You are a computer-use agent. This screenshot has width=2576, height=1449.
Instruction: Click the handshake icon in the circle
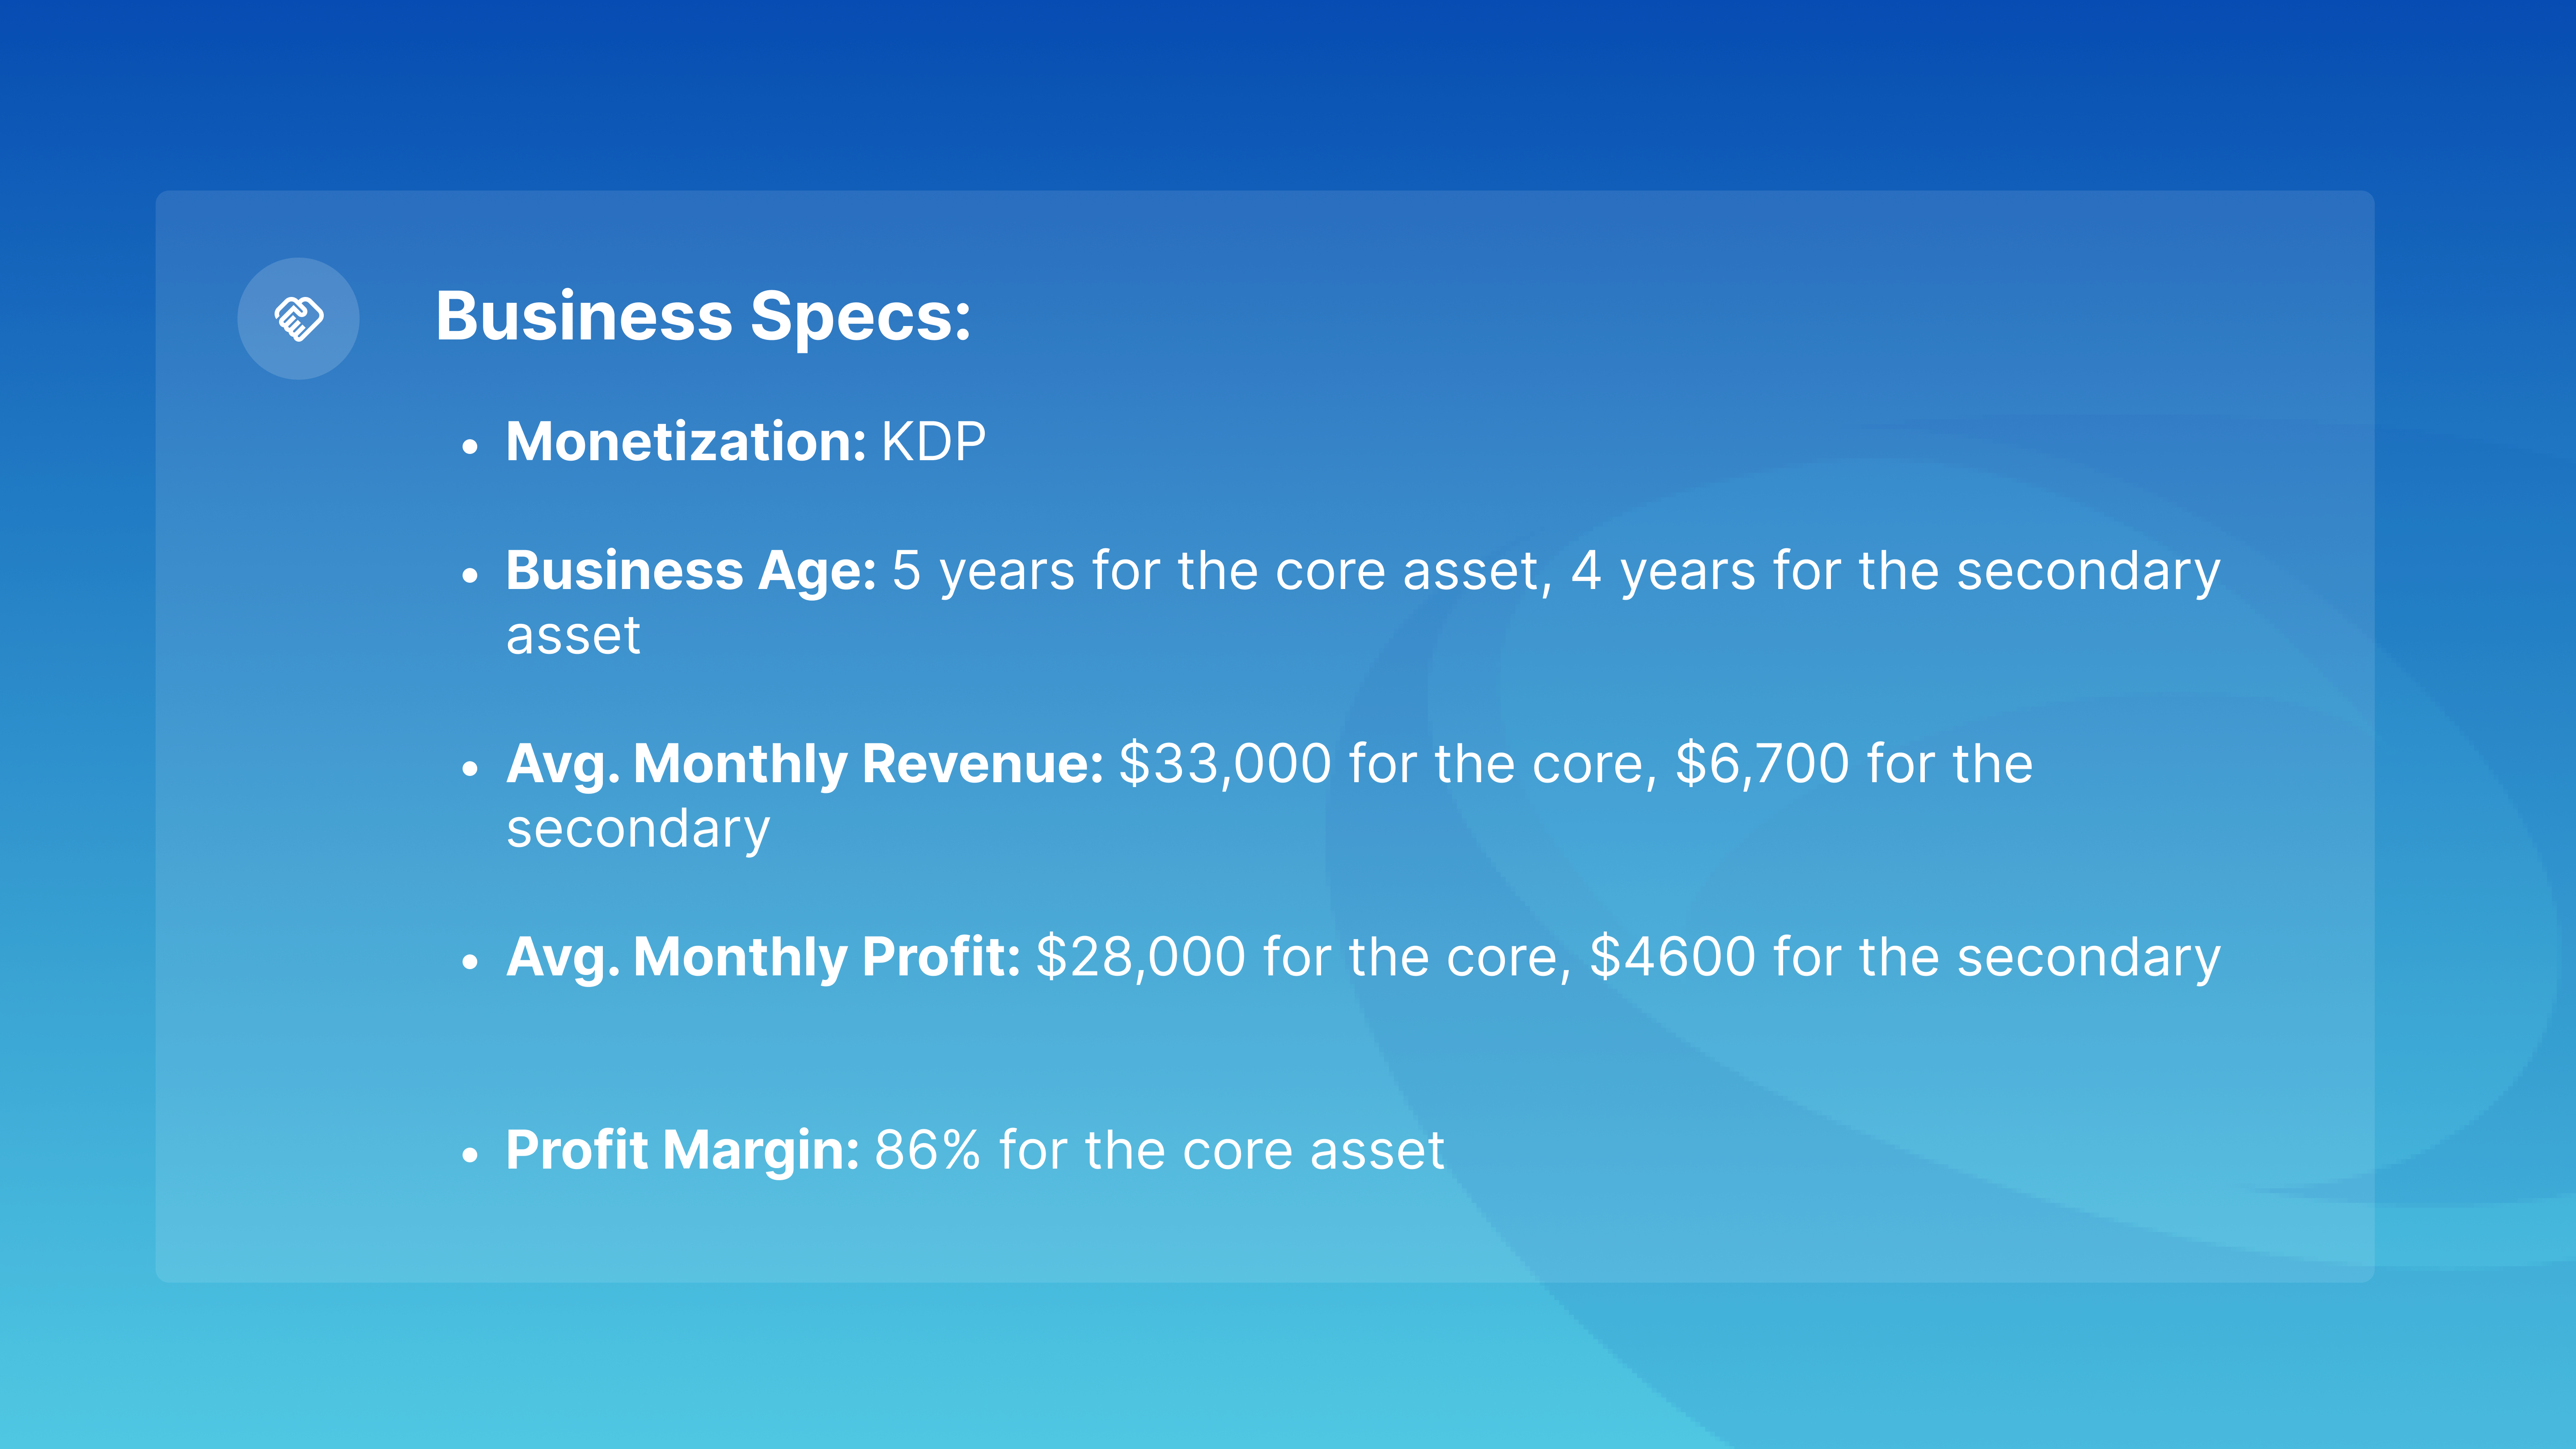pyautogui.click(x=298, y=319)
